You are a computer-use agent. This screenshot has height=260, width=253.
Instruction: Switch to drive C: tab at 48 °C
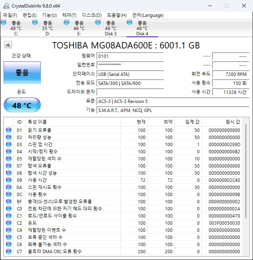click(16, 28)
